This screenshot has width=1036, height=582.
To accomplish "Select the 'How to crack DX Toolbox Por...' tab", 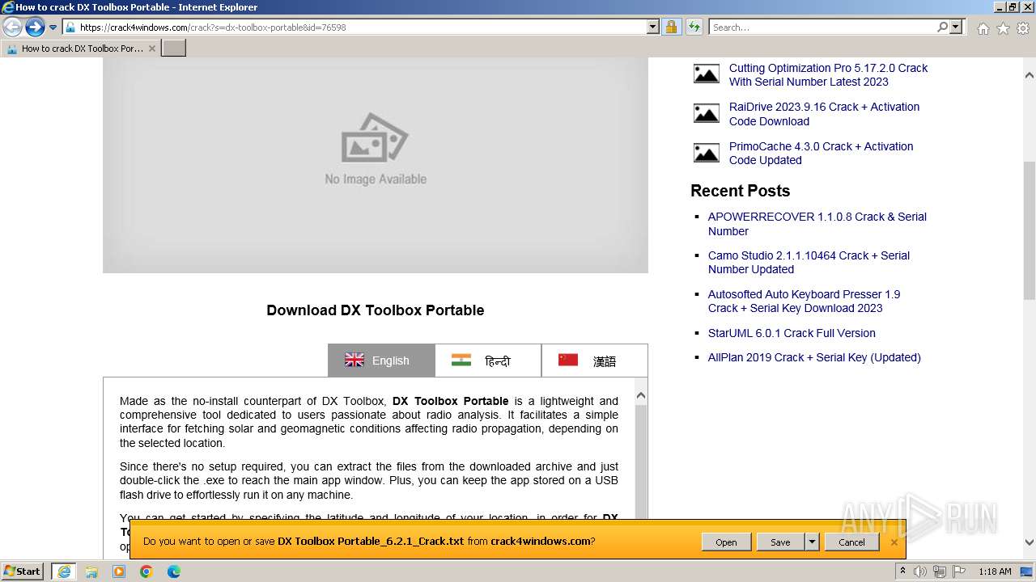I will (x=80, y=48).
